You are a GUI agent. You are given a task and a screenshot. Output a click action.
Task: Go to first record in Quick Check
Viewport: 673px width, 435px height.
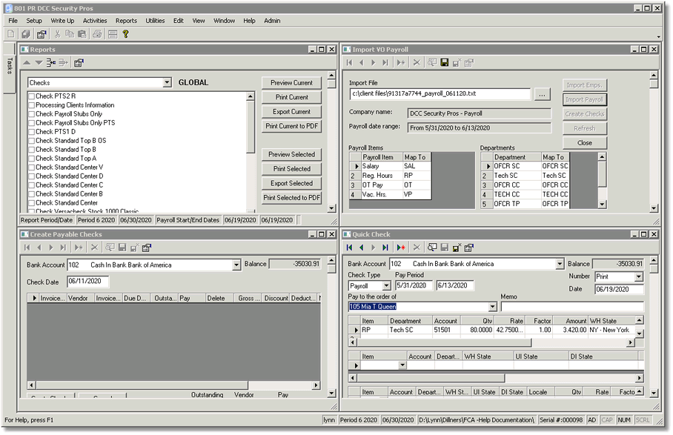click(349, 248)
